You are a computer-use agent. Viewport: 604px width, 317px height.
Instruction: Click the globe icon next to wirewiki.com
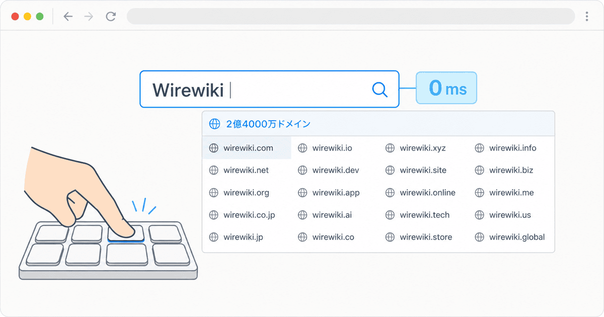[213, 148]
